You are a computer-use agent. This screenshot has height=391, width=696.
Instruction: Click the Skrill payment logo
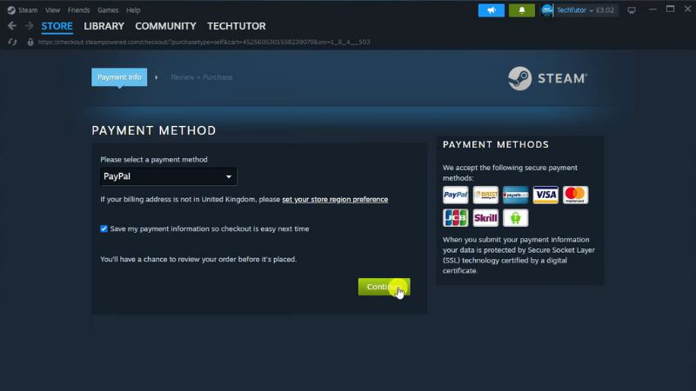click(485, 218)
